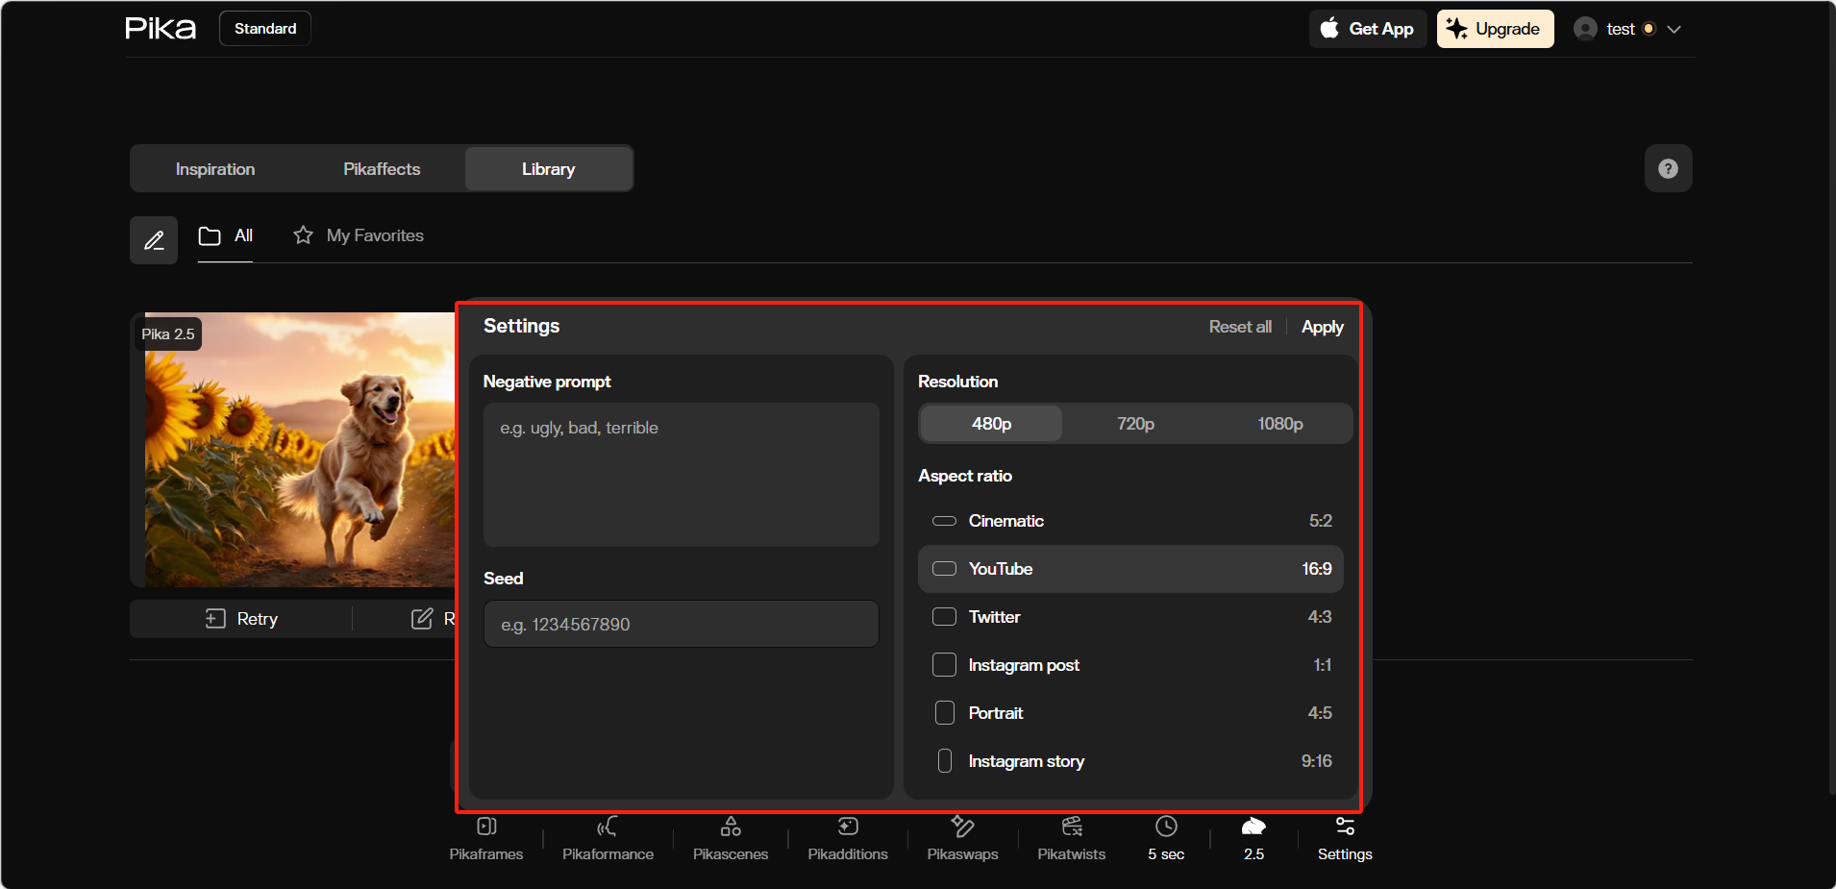Expand the test account menu
This screenshot has width=1836, height=889.
point(1628,29)
